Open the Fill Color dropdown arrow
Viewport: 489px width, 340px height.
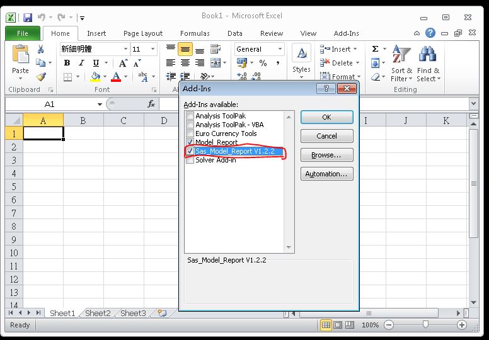(105, 77)
